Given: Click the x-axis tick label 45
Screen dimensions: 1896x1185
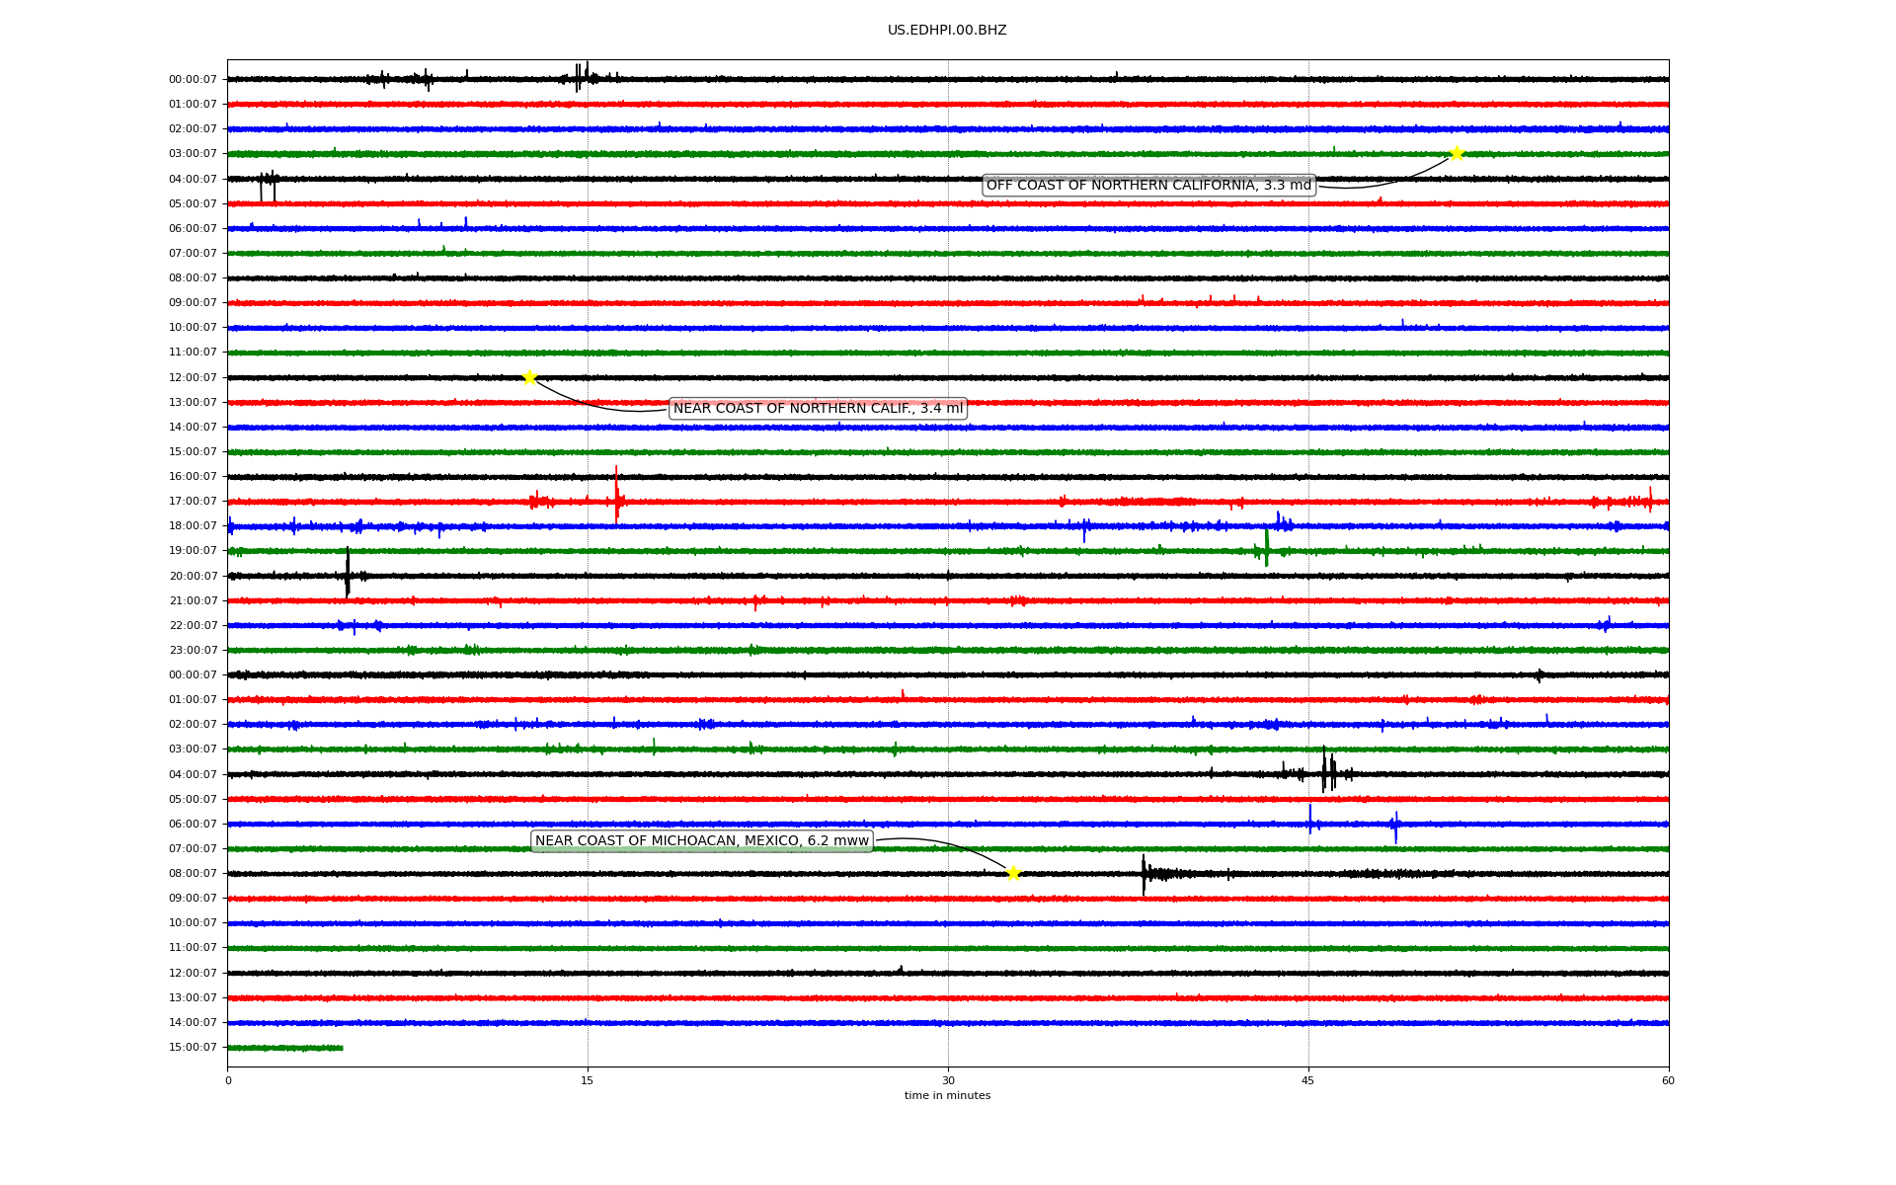Looking at the screenshot, I should click(1308, 1080).
